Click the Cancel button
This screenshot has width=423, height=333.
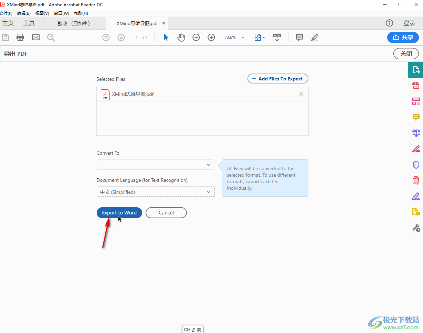[166, 213]
